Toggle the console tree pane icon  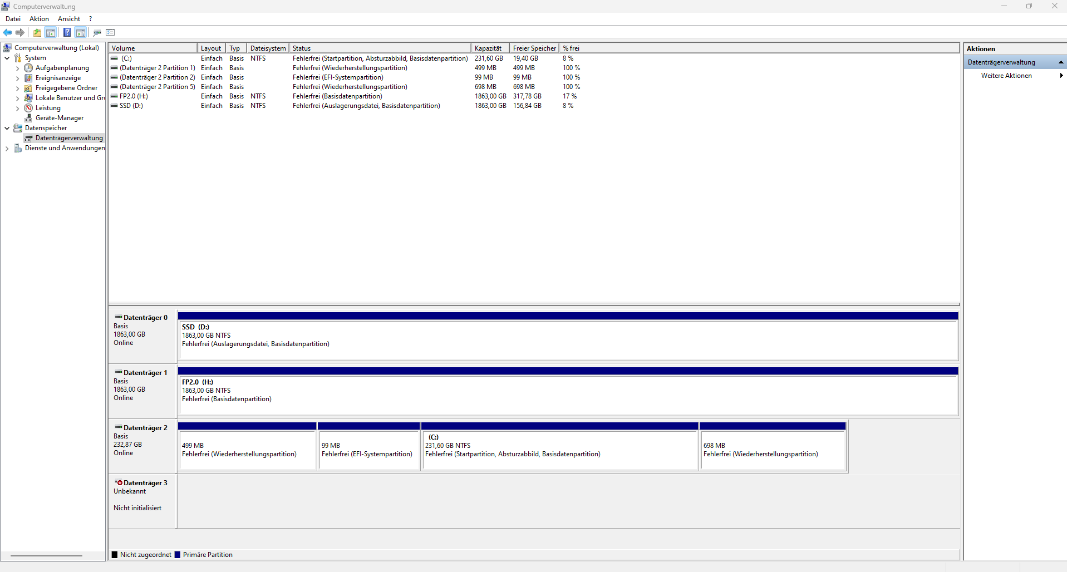click(x=51, y=32)
